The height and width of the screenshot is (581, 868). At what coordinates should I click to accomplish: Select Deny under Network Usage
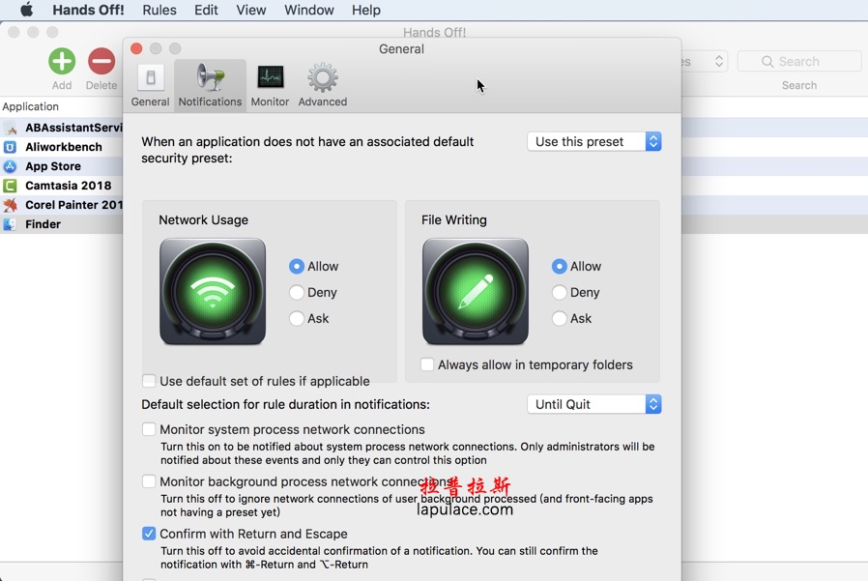297,293
